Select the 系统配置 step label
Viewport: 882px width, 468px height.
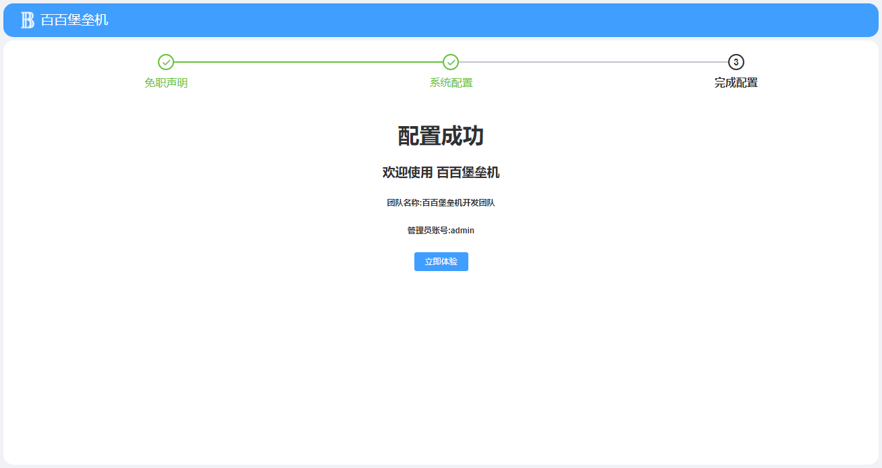[x=451, y=83]
